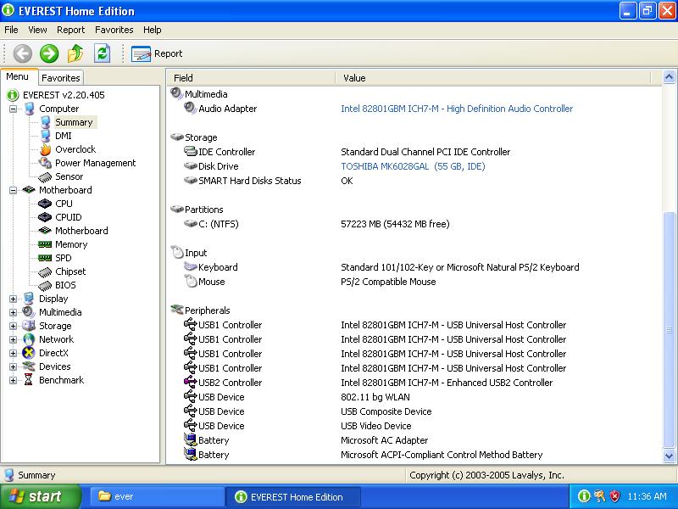The height and width of the screenshot is (509, 678).
Task: Open the Help menu
Action: tap(153, 30)
